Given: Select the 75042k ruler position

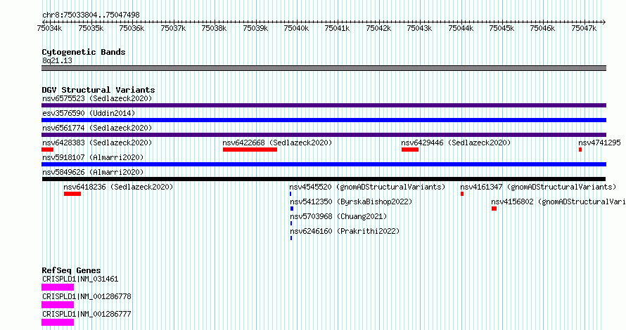Looking at the screenshot, I should pos(378,28).
